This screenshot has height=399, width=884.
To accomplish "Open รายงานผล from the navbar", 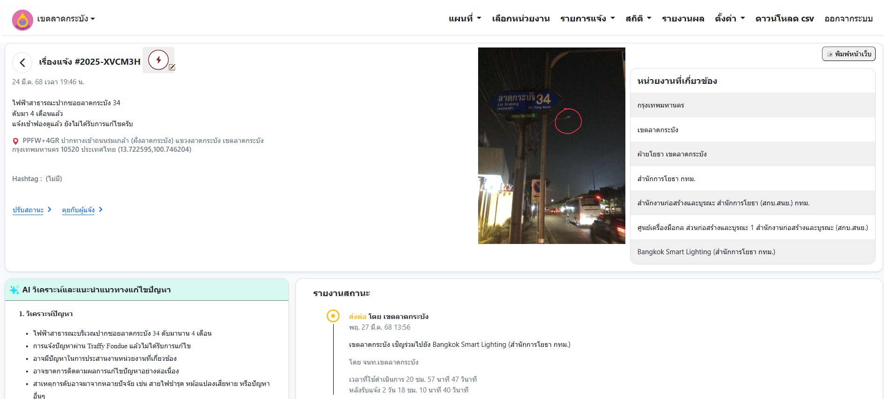I will [683, 19].
